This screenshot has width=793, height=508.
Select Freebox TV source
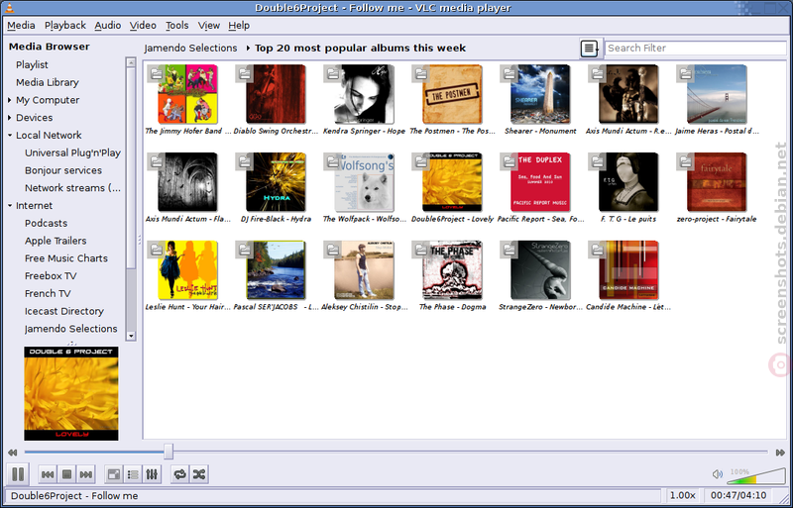(51, 276)
